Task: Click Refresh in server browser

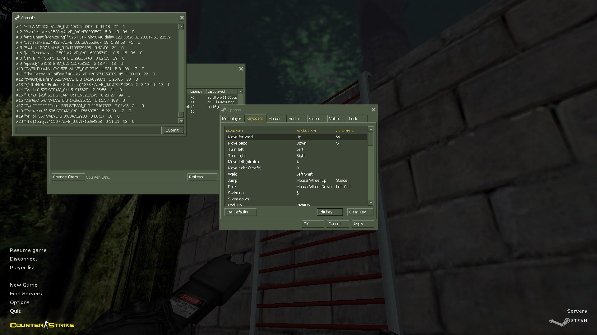Action: [202, 177]
